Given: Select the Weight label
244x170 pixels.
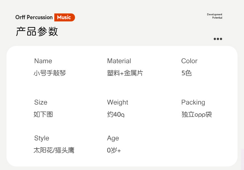Looking at the screenshot, I should tap(117, 102).
